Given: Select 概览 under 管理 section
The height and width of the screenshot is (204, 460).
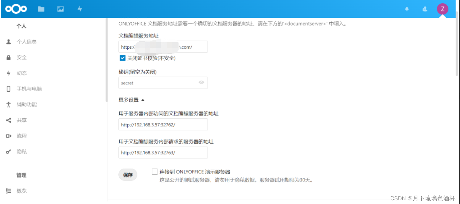Looking at the screenshot, I should point(21,191).
